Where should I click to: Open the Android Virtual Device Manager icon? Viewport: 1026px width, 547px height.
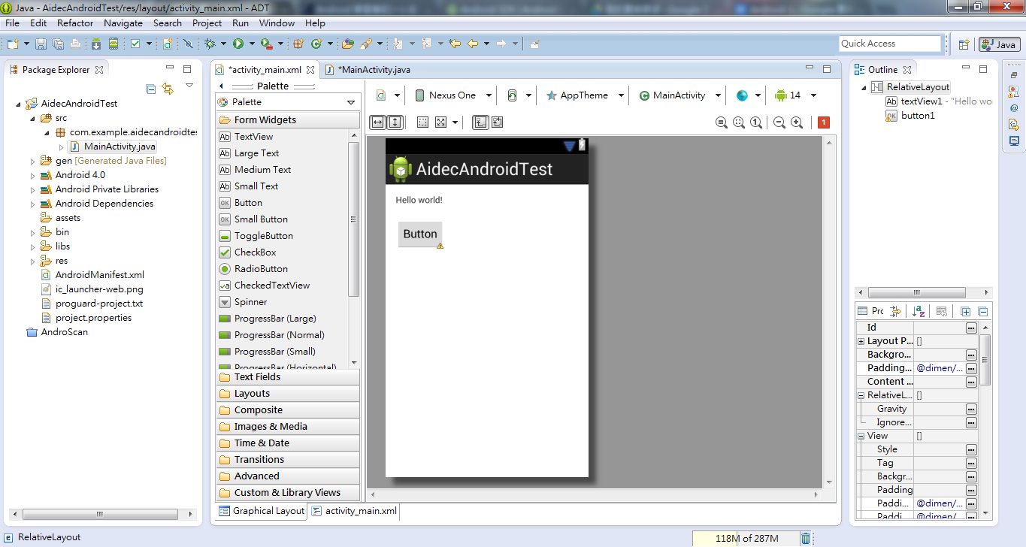coord(113,44)
